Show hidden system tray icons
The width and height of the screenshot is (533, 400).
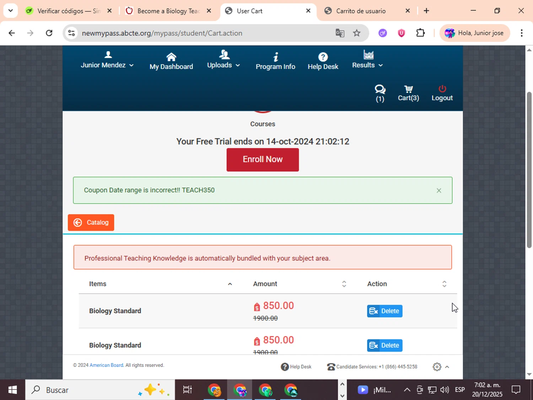(407, 390)
